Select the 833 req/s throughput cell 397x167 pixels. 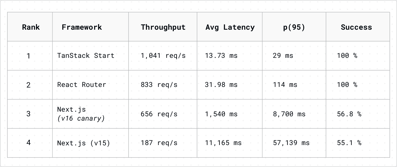[159, 85]
